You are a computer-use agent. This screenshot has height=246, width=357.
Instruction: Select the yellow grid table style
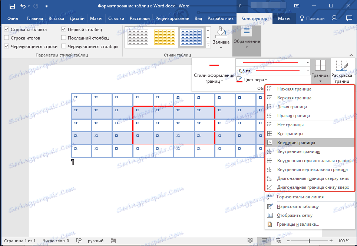[x=164, y=37]
